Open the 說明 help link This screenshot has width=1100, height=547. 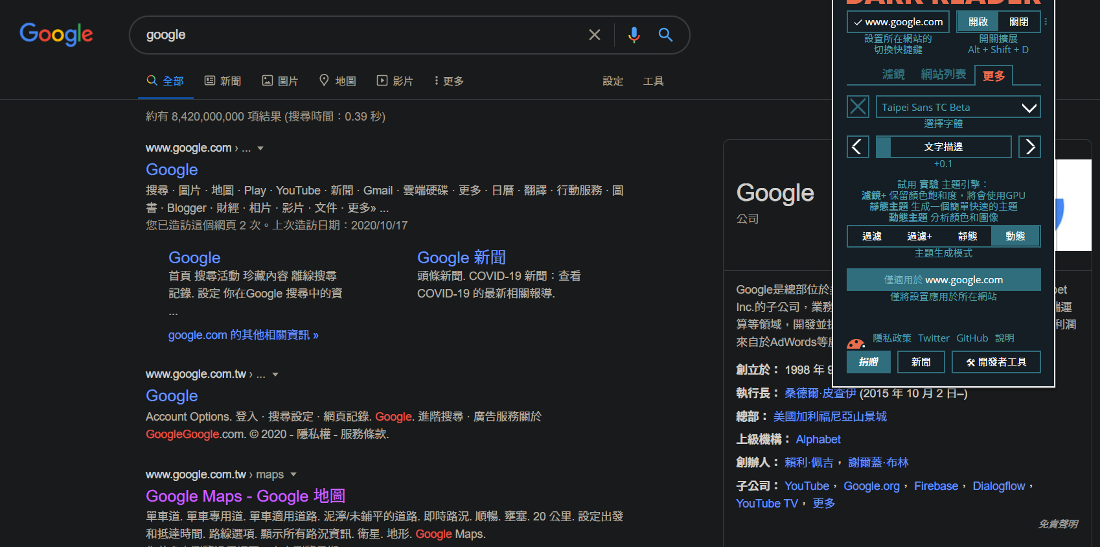tap(1005, 338)
